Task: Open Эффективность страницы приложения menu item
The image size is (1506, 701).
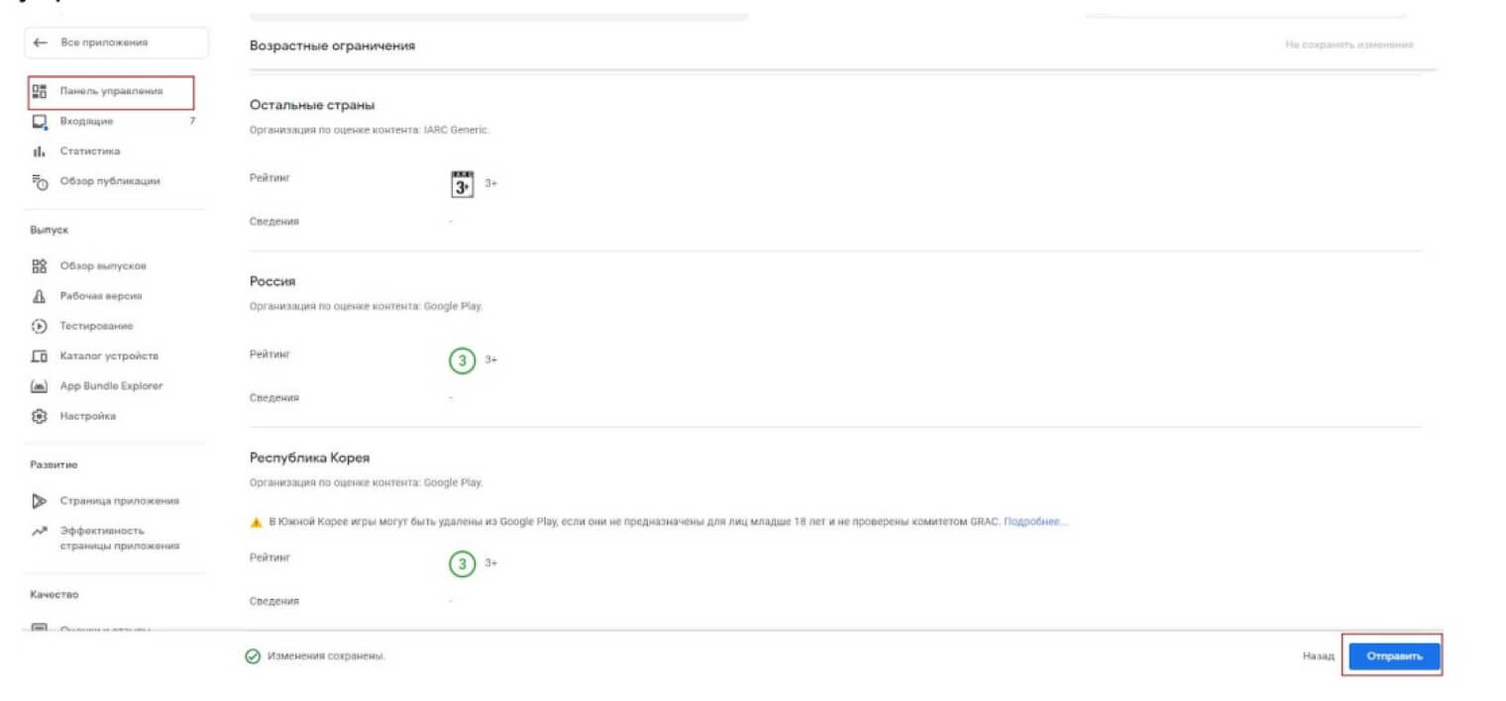Action: click(119, 538)
